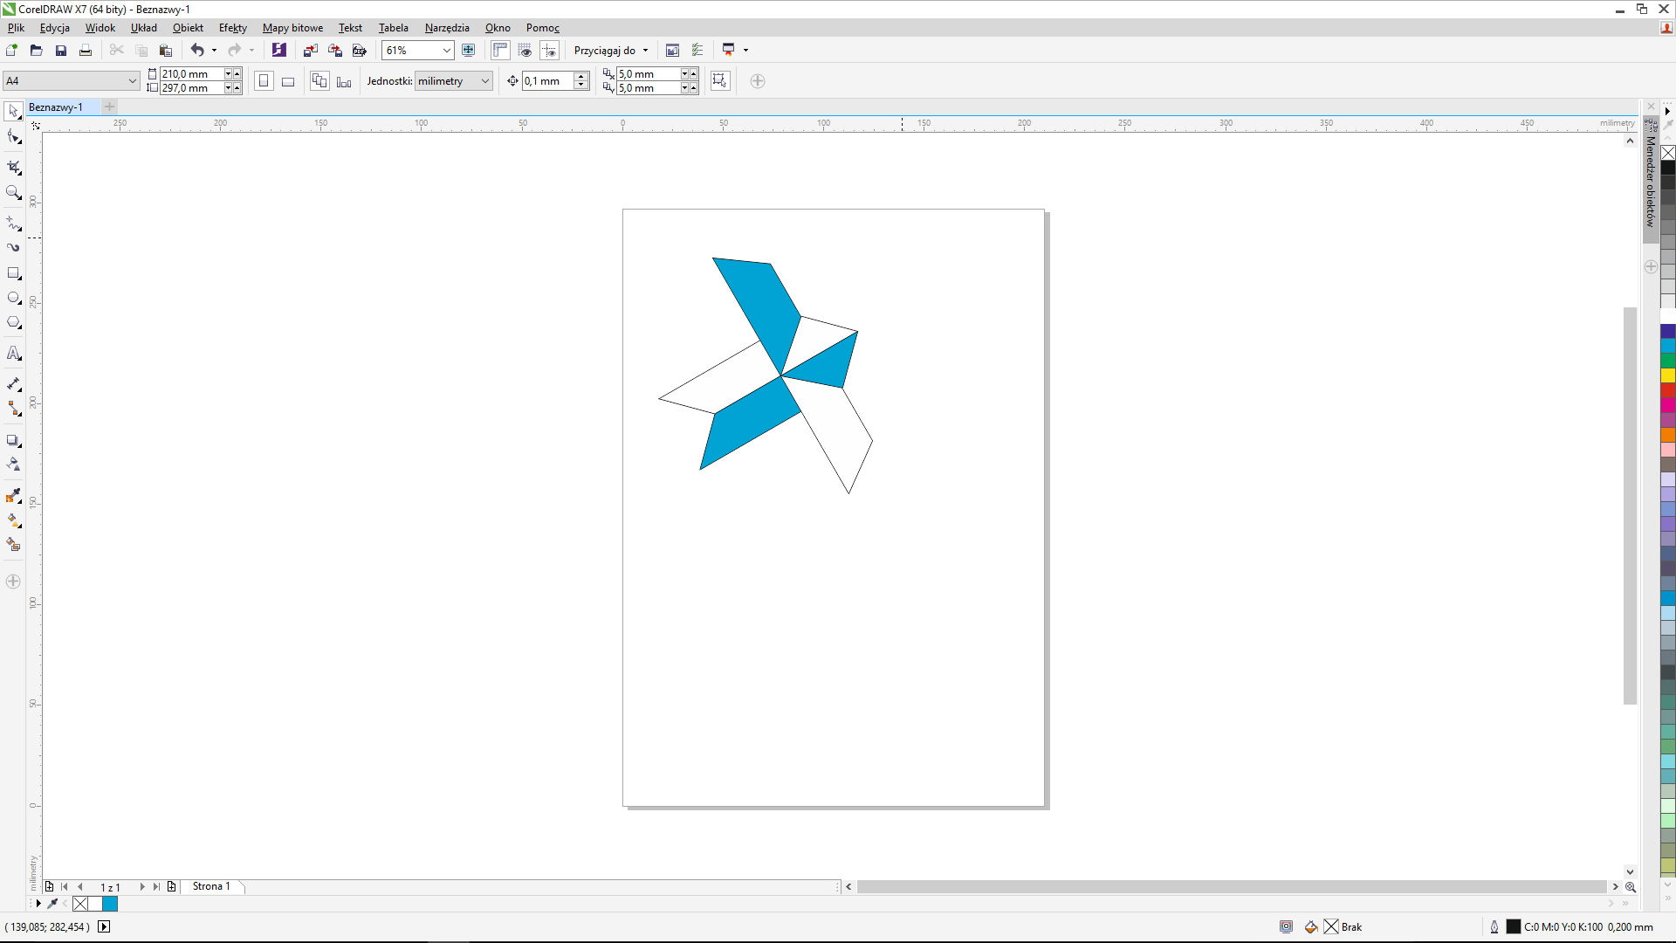Click the Przyciągaj do button

point(610,51)
